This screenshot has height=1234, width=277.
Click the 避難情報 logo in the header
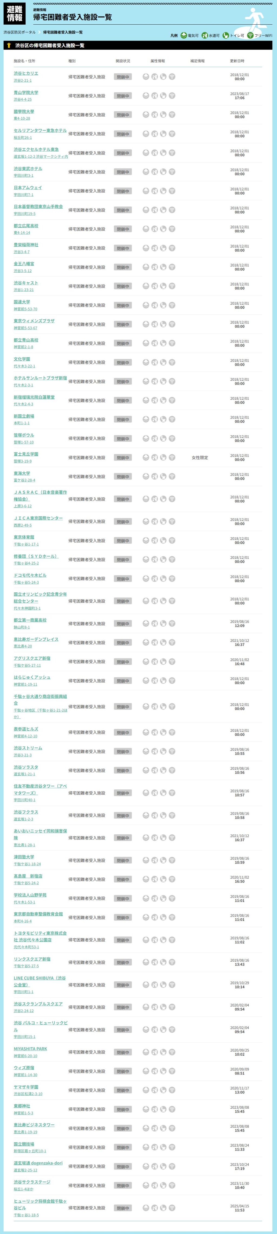[14, 14]
